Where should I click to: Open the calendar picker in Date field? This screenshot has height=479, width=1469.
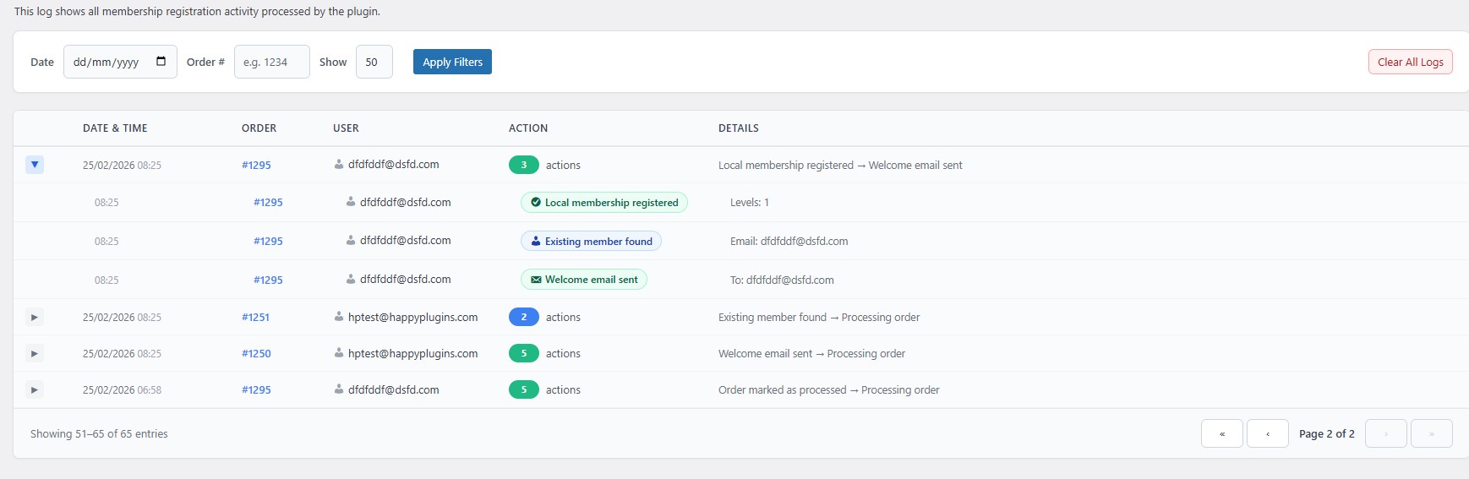pyautogui.click(x=161, y=62)
